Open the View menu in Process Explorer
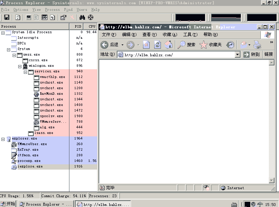The height and width of the screenshot is (207, 279). [37, 9]
